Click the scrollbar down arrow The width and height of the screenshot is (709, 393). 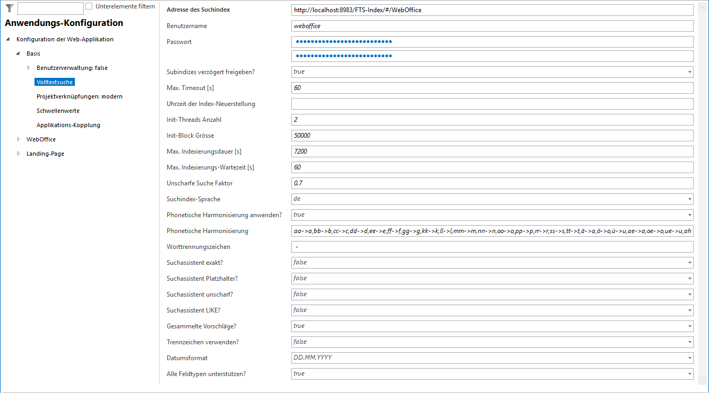(x=702, y=380)
